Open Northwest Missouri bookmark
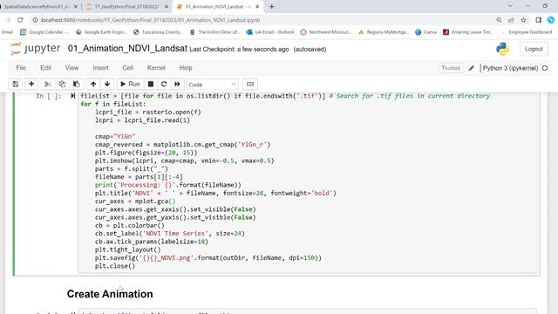This screenshot has height=314, width=558. (x=326, y=32)
